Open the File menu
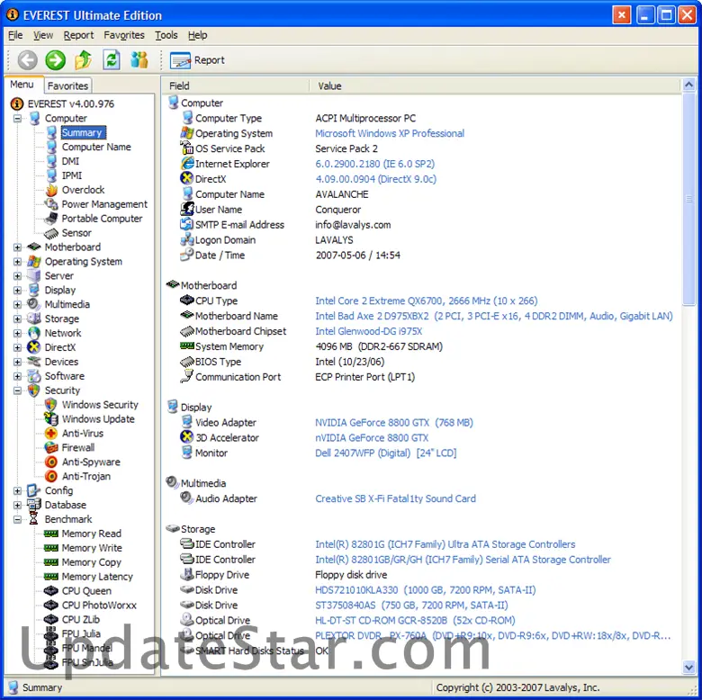 pyautogui.click(x=15, y=35)
